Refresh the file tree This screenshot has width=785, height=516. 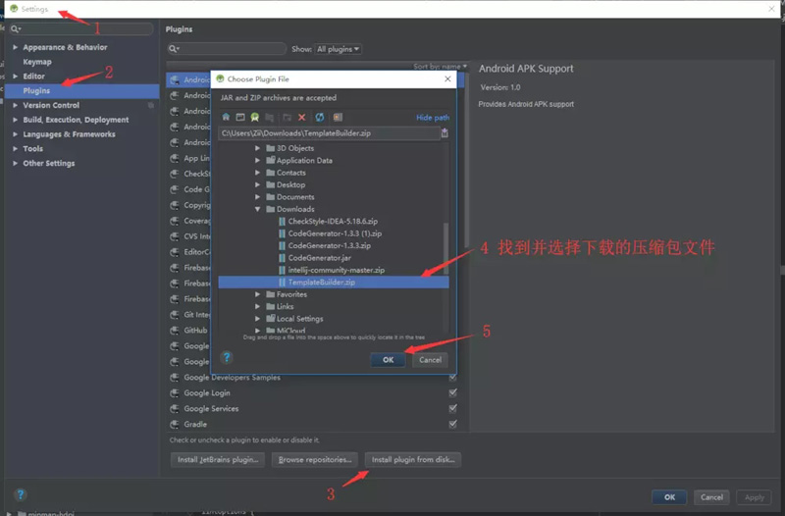pos(320,117)
